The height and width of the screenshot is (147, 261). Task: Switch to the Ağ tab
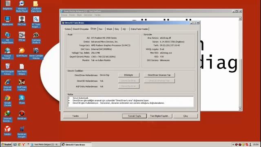[x=124, y=29]
